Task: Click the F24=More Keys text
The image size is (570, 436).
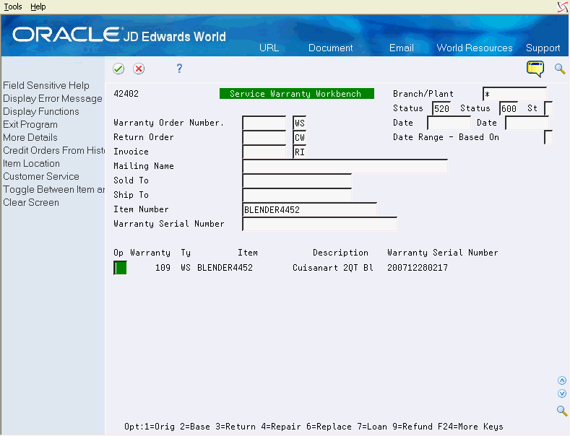Action: coord(470,427)
